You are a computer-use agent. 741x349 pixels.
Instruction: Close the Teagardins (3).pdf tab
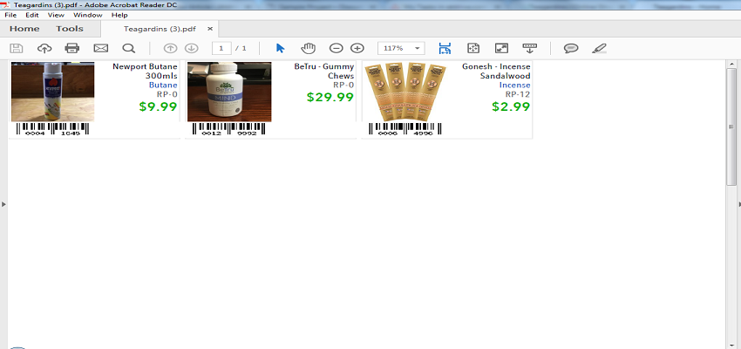click(x=210, y=29)
